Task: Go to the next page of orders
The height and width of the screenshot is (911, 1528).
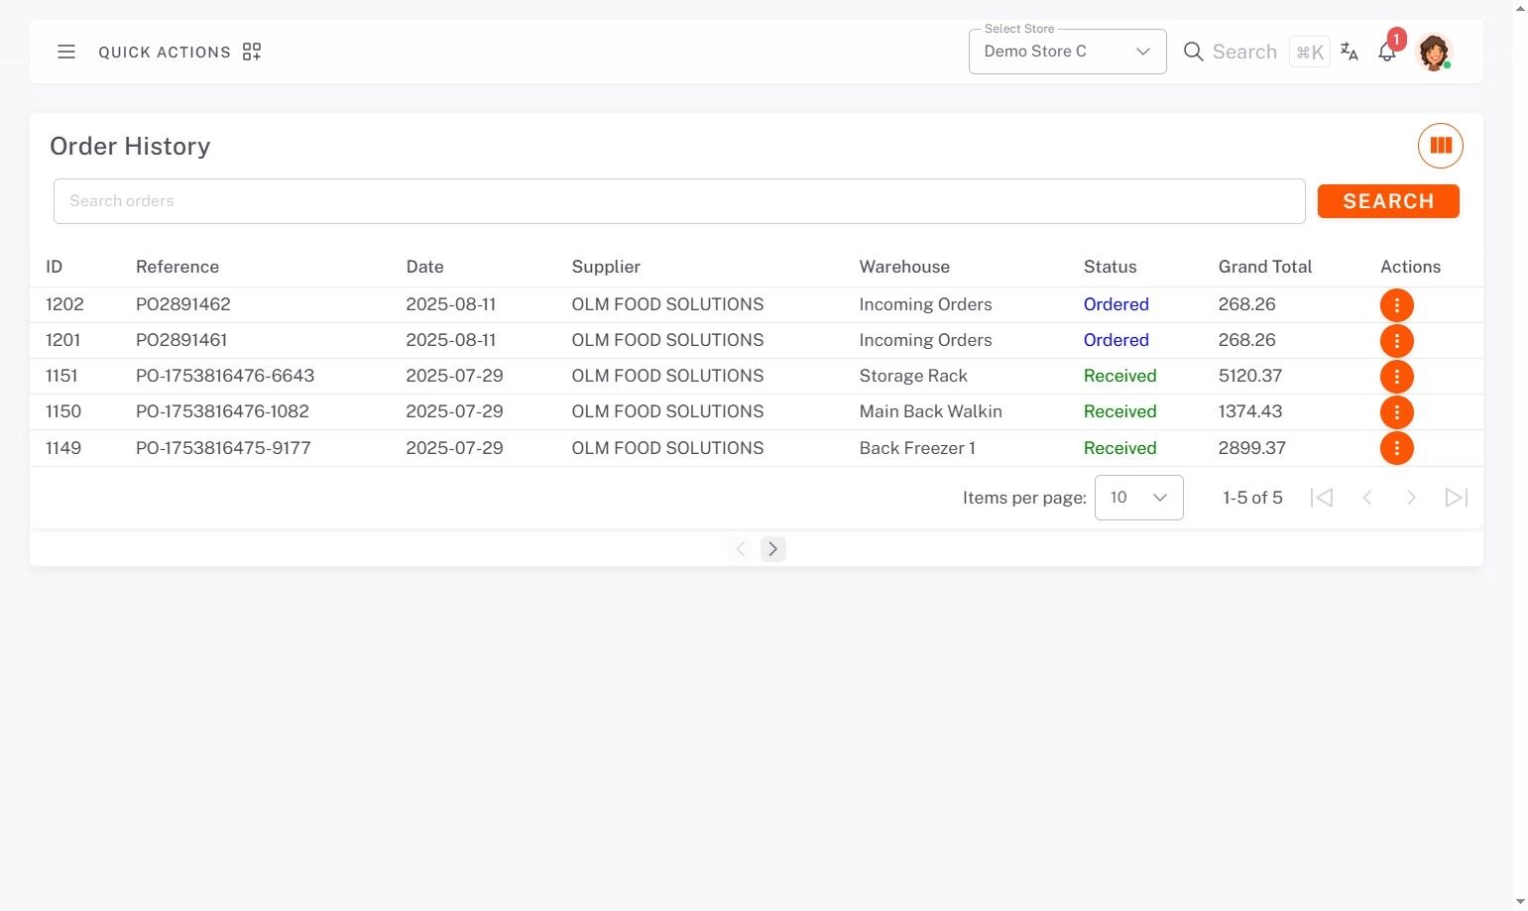Action: (x=1411, y=498)
